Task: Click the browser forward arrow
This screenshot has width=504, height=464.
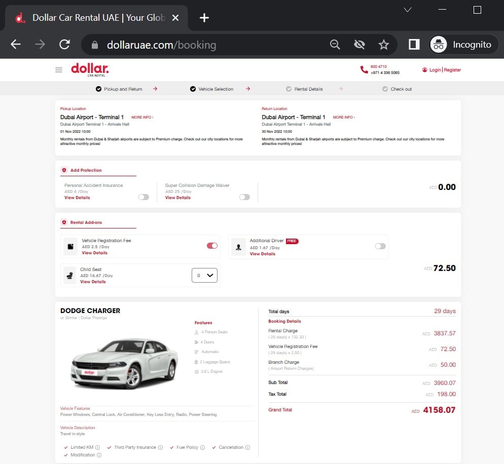Action: coord(40,44)
